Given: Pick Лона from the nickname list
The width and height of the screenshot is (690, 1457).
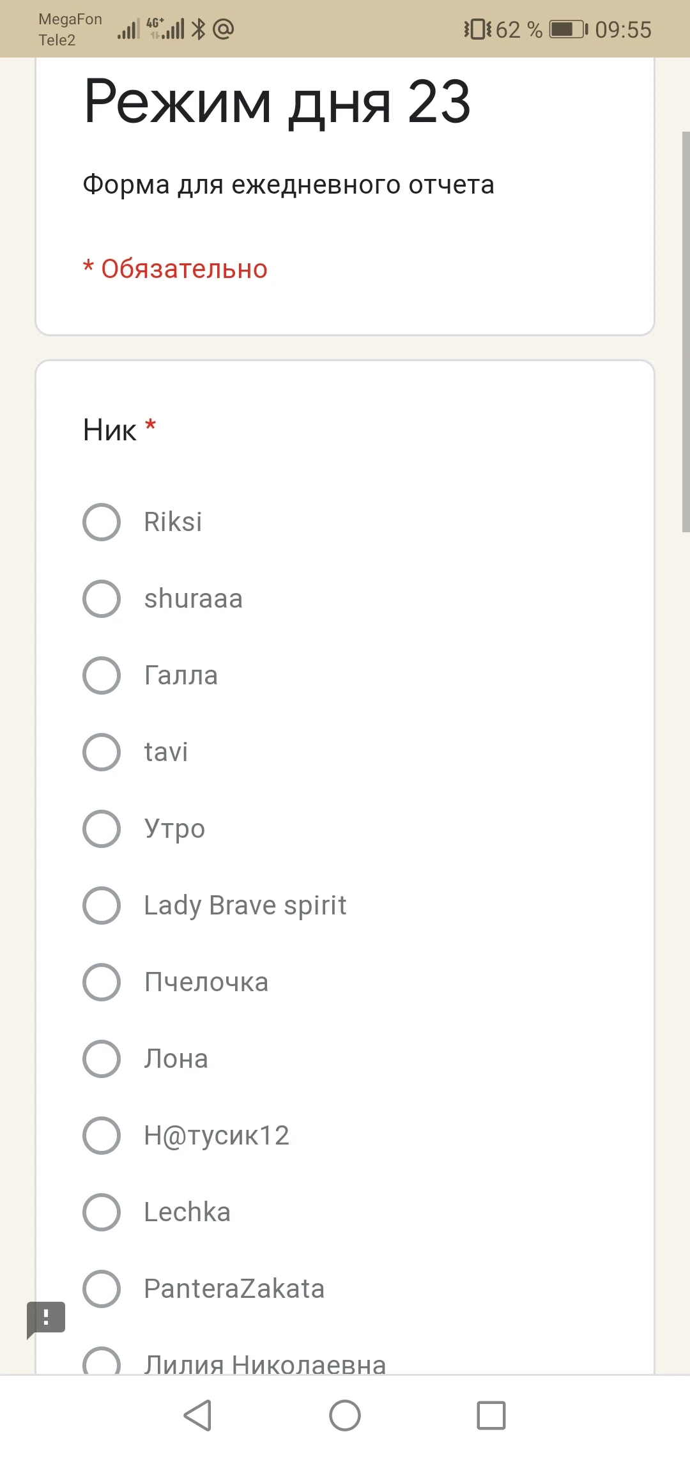Looking at the screenshot, I should (102, 1059).
